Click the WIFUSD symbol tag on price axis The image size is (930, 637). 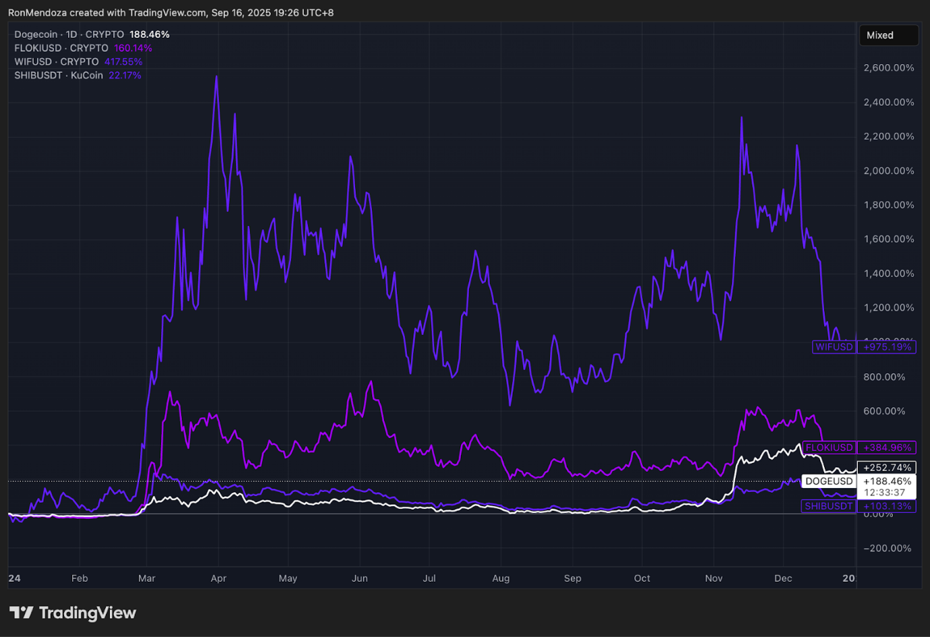point(834,347)
